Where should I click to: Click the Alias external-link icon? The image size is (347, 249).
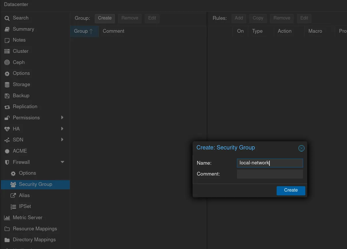tap(13, 195)
